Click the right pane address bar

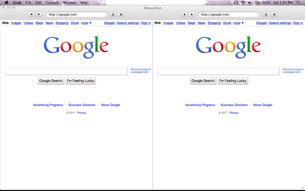click(x=228, y=15)
